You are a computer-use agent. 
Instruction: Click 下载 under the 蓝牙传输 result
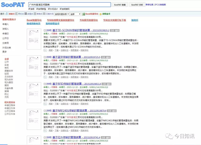point(57,77)
